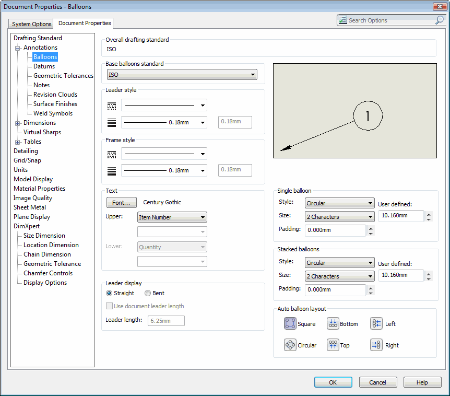Click the Leader style line style icon
This screenshot has height=396, width=450.
[112, 106]
